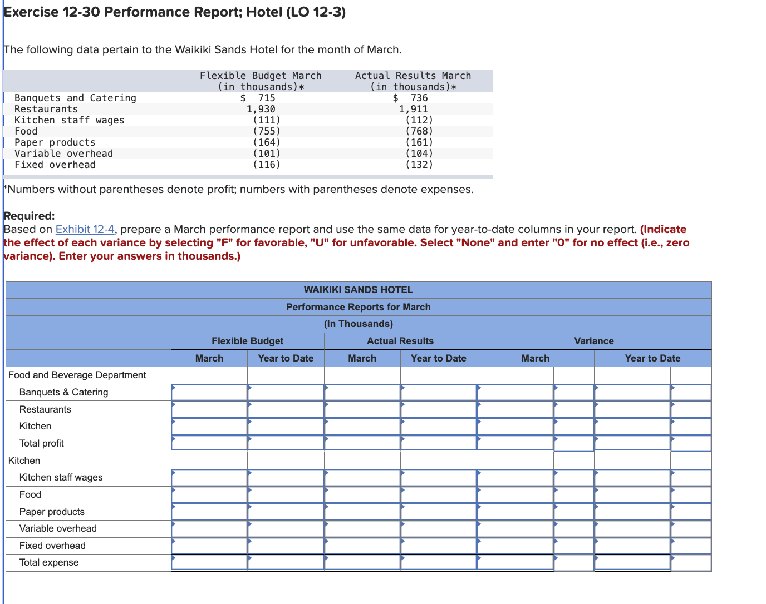The image size is (766, 604).
Task: Click Actual Results March cell for Fixed overhead
Action: click(x=362, y=546)
